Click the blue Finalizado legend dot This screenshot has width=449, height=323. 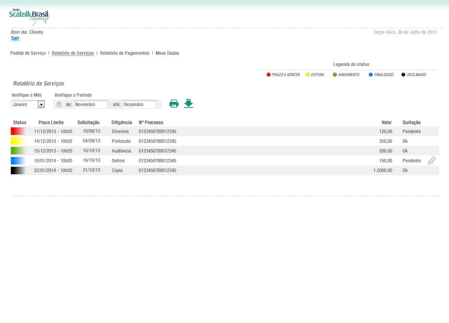tap(371, 75)
